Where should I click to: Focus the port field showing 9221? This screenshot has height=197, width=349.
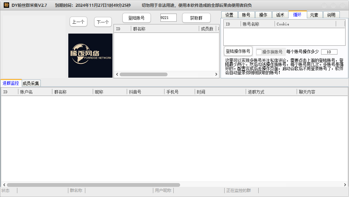168,18
